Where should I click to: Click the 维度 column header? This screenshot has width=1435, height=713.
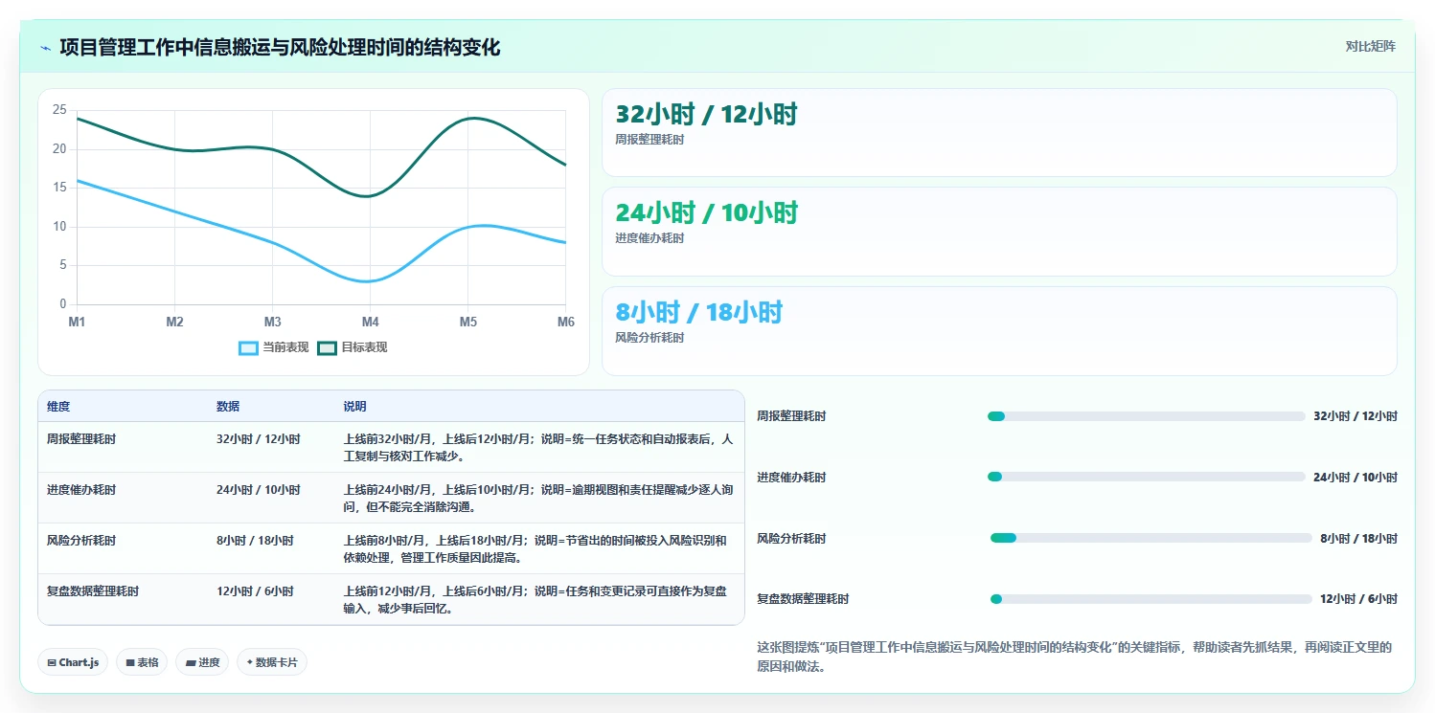pos(58,407)
